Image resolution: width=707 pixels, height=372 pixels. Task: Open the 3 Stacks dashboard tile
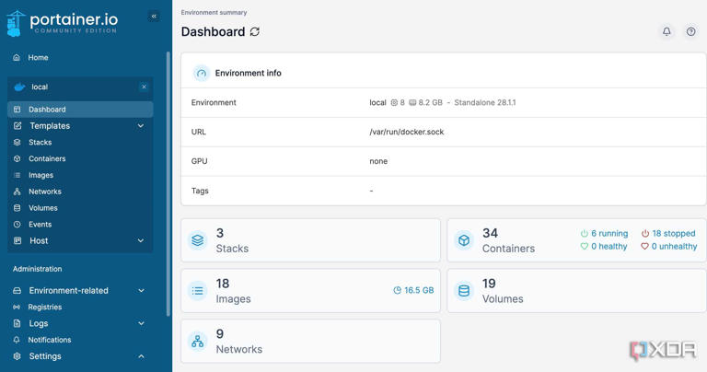pyautogui.click(x=310, y=240)
